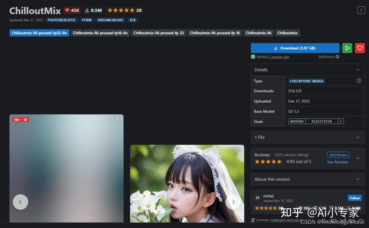The image size is (369, 228).
Task: Click the red heart favorite icon
Action: pyautogui.click(x=360, y=48)
